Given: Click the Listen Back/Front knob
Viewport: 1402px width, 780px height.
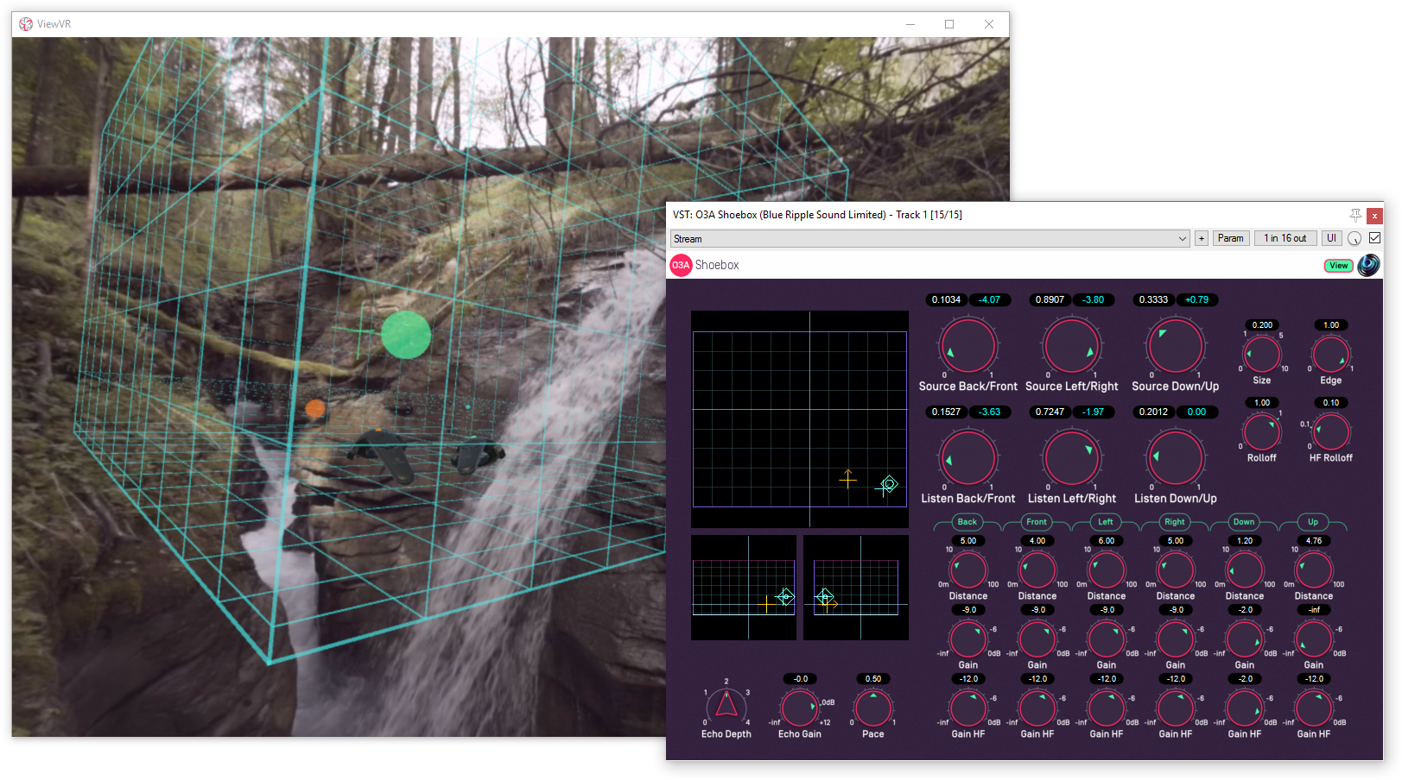Looking at the screenshot, I should coord(967,457).
